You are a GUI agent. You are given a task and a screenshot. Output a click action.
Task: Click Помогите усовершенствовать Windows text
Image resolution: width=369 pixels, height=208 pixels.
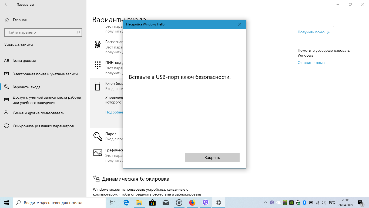(324, 53)
